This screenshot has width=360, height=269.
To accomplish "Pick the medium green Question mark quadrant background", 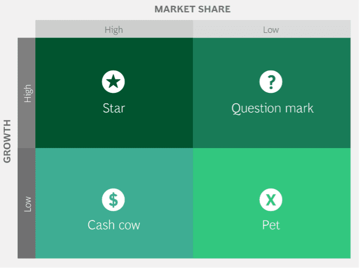I will tap(272, 133).
